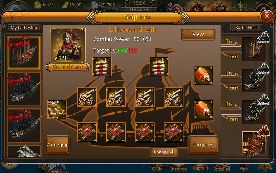The image size is (276, 173).
Task: Click Appearance icon for fleet slot 1
Action: (264, 37)
